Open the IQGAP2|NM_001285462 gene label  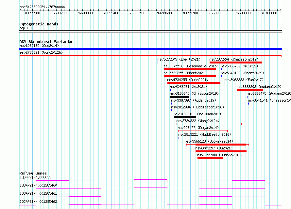(x=38, y=202)
